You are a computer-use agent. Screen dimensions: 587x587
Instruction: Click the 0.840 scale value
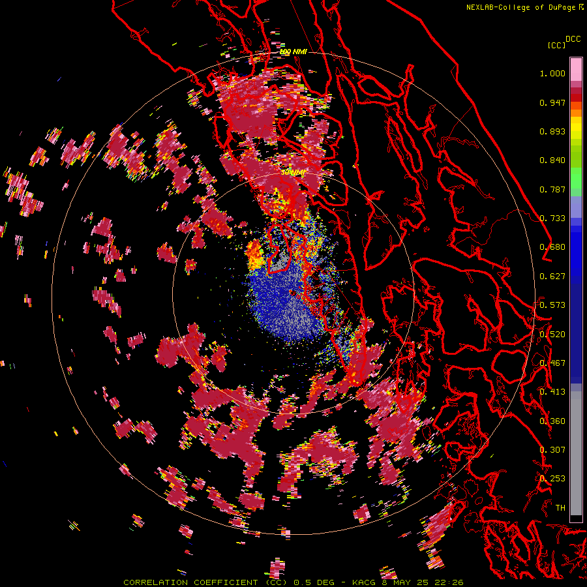pos(552,160)
